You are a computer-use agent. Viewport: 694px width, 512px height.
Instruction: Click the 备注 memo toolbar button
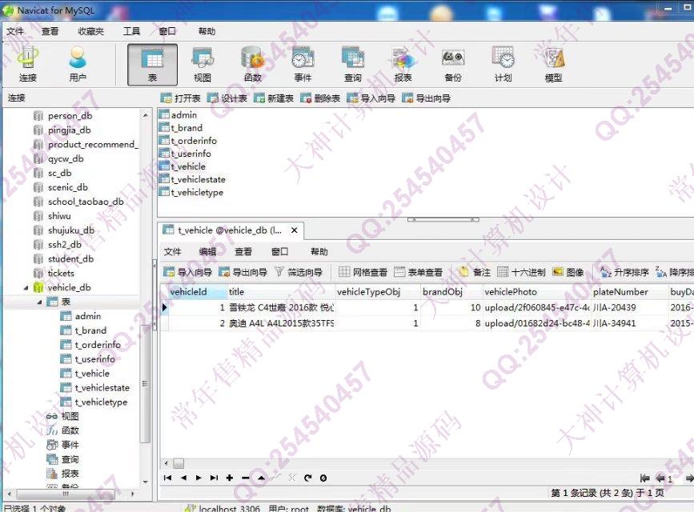(475, 272)
